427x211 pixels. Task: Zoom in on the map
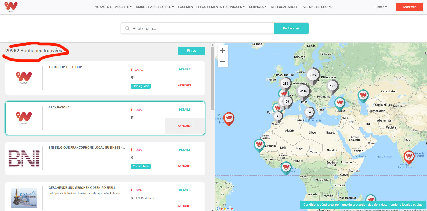click(223, 51)
